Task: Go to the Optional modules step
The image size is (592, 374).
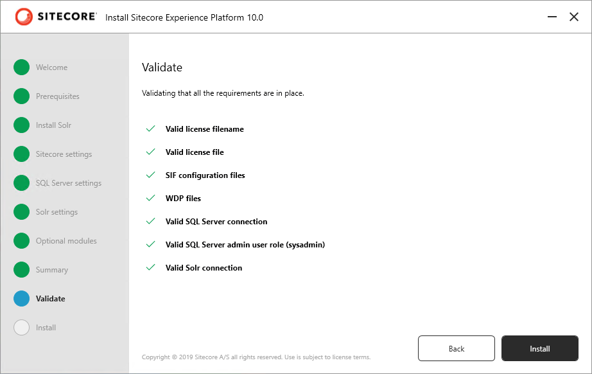Action: click(66, 240)
